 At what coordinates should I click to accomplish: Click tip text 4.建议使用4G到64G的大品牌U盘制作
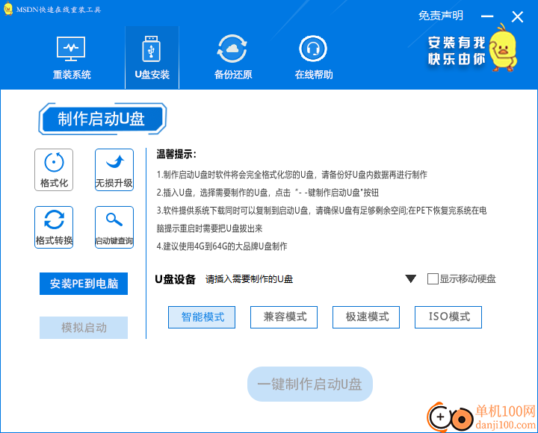tap(222, 246)
